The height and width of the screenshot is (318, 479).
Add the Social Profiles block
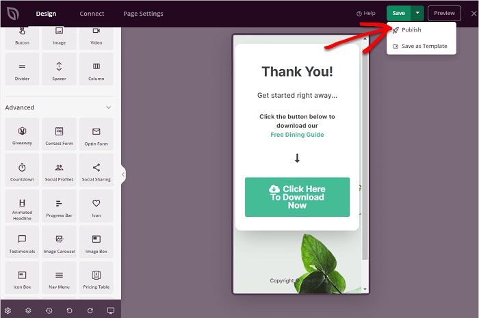[x=60, y=170]
